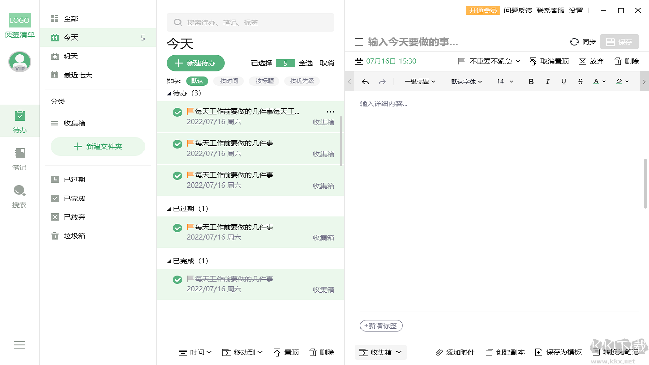This screenshot has width=649, height=365.
Task: Collapse the 已过期 section
Action: pos(169,208)
